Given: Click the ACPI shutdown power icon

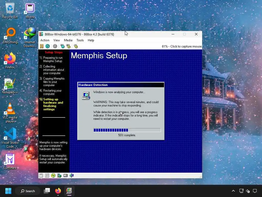Looking at the screenshot, I should (x=55, y=46).
